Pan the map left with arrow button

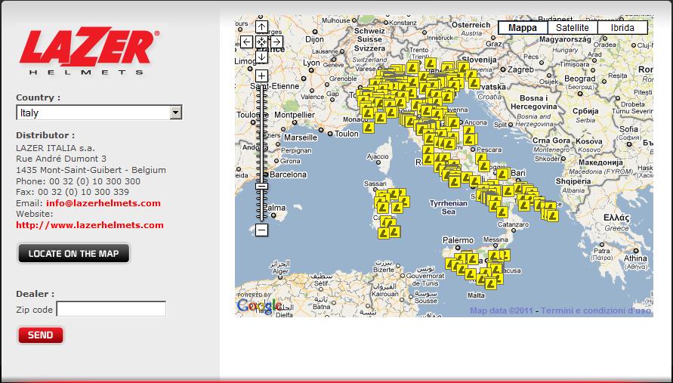tap(247, 42)
